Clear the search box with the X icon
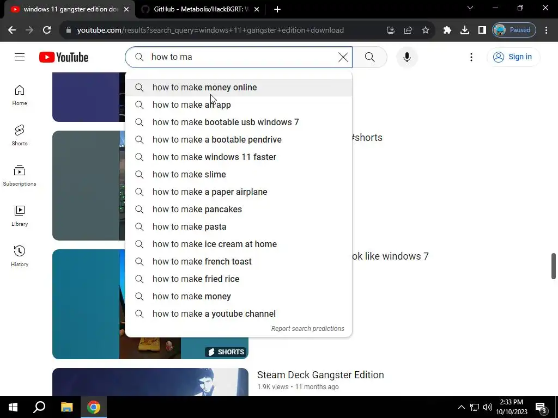This screenshot has width=558, height=418. tap(343, 57)
